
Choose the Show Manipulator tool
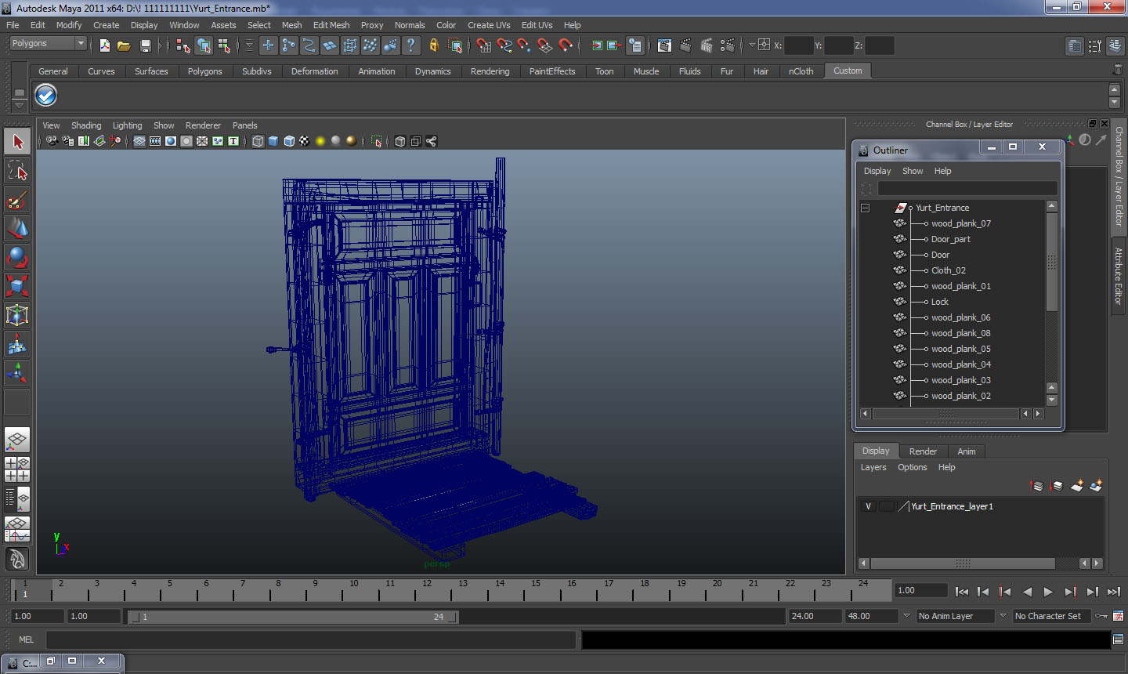pos(17,373)
